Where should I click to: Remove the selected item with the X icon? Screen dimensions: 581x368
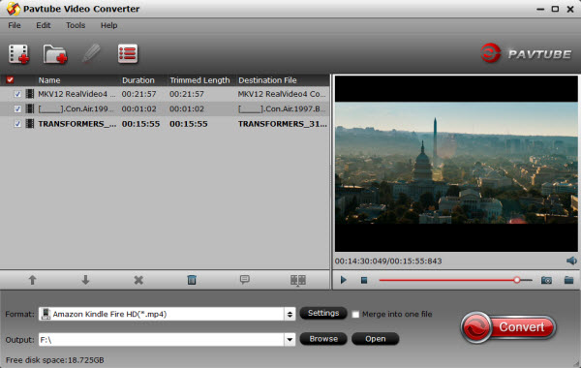tap(138, 280)
